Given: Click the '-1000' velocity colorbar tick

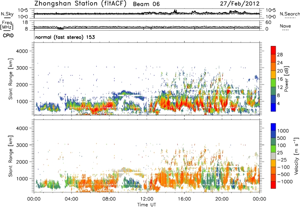Looking at the screenshot, I should click(x=285, y=182).
